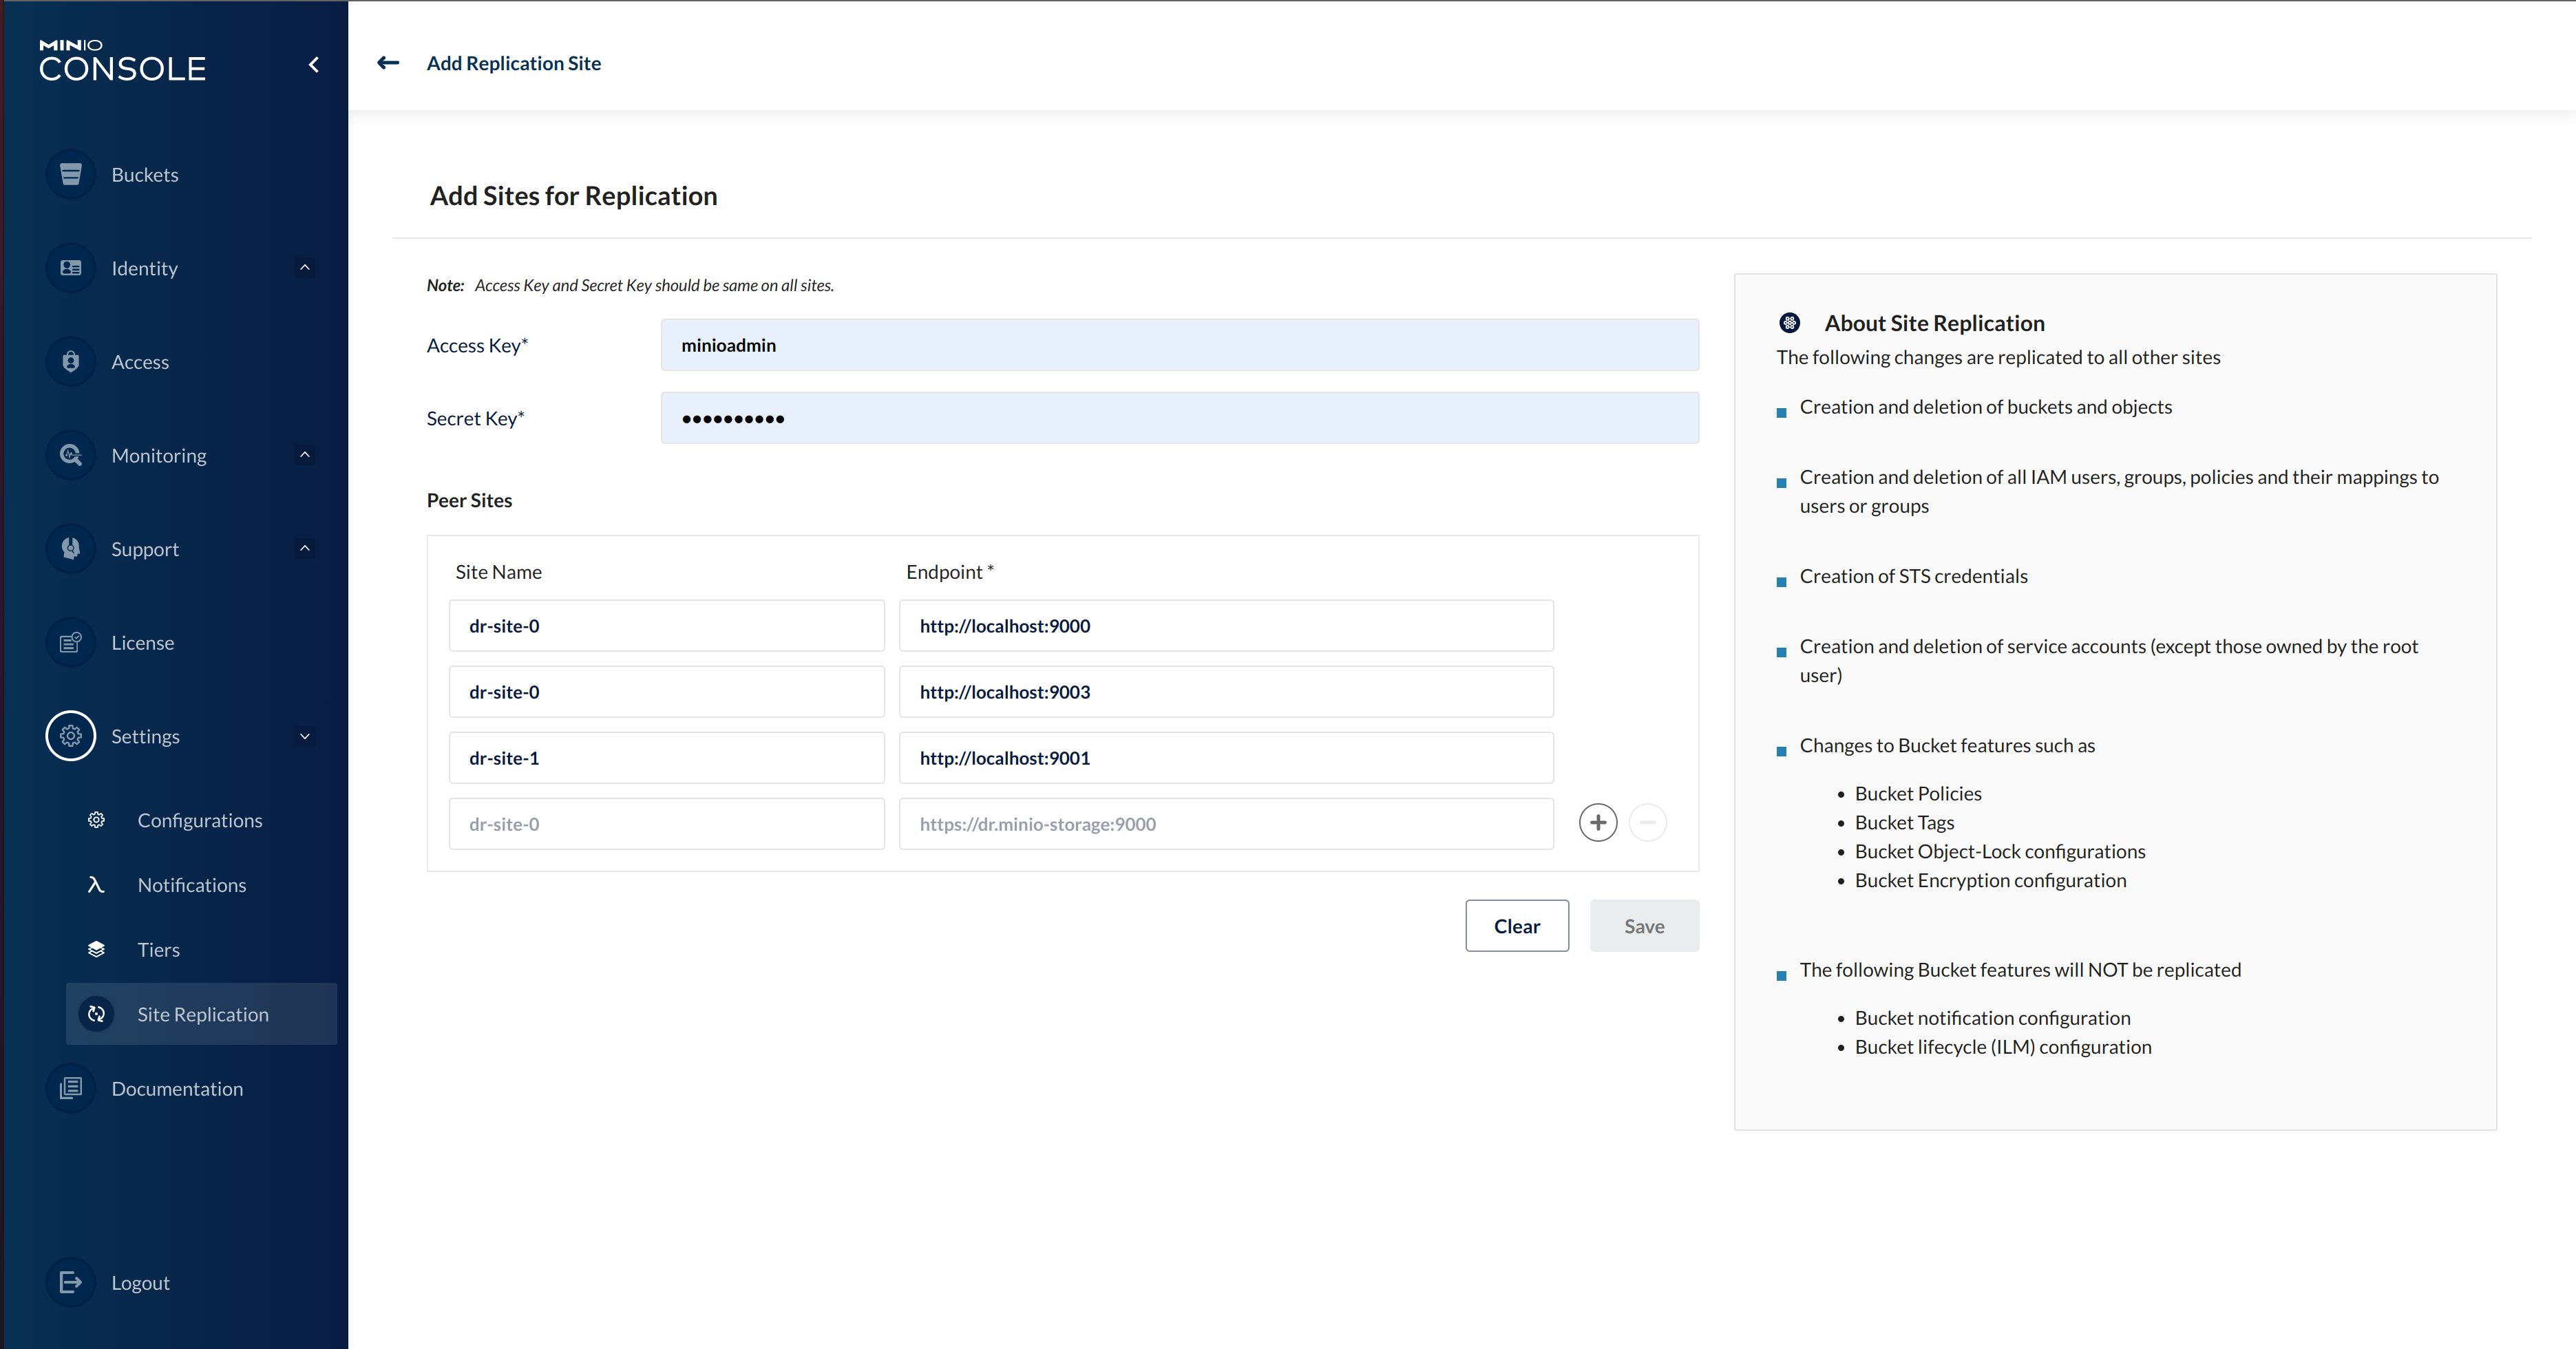Open the Configurations settings item
Screen dimensions: 2576x1349
[x=199, y=820]
